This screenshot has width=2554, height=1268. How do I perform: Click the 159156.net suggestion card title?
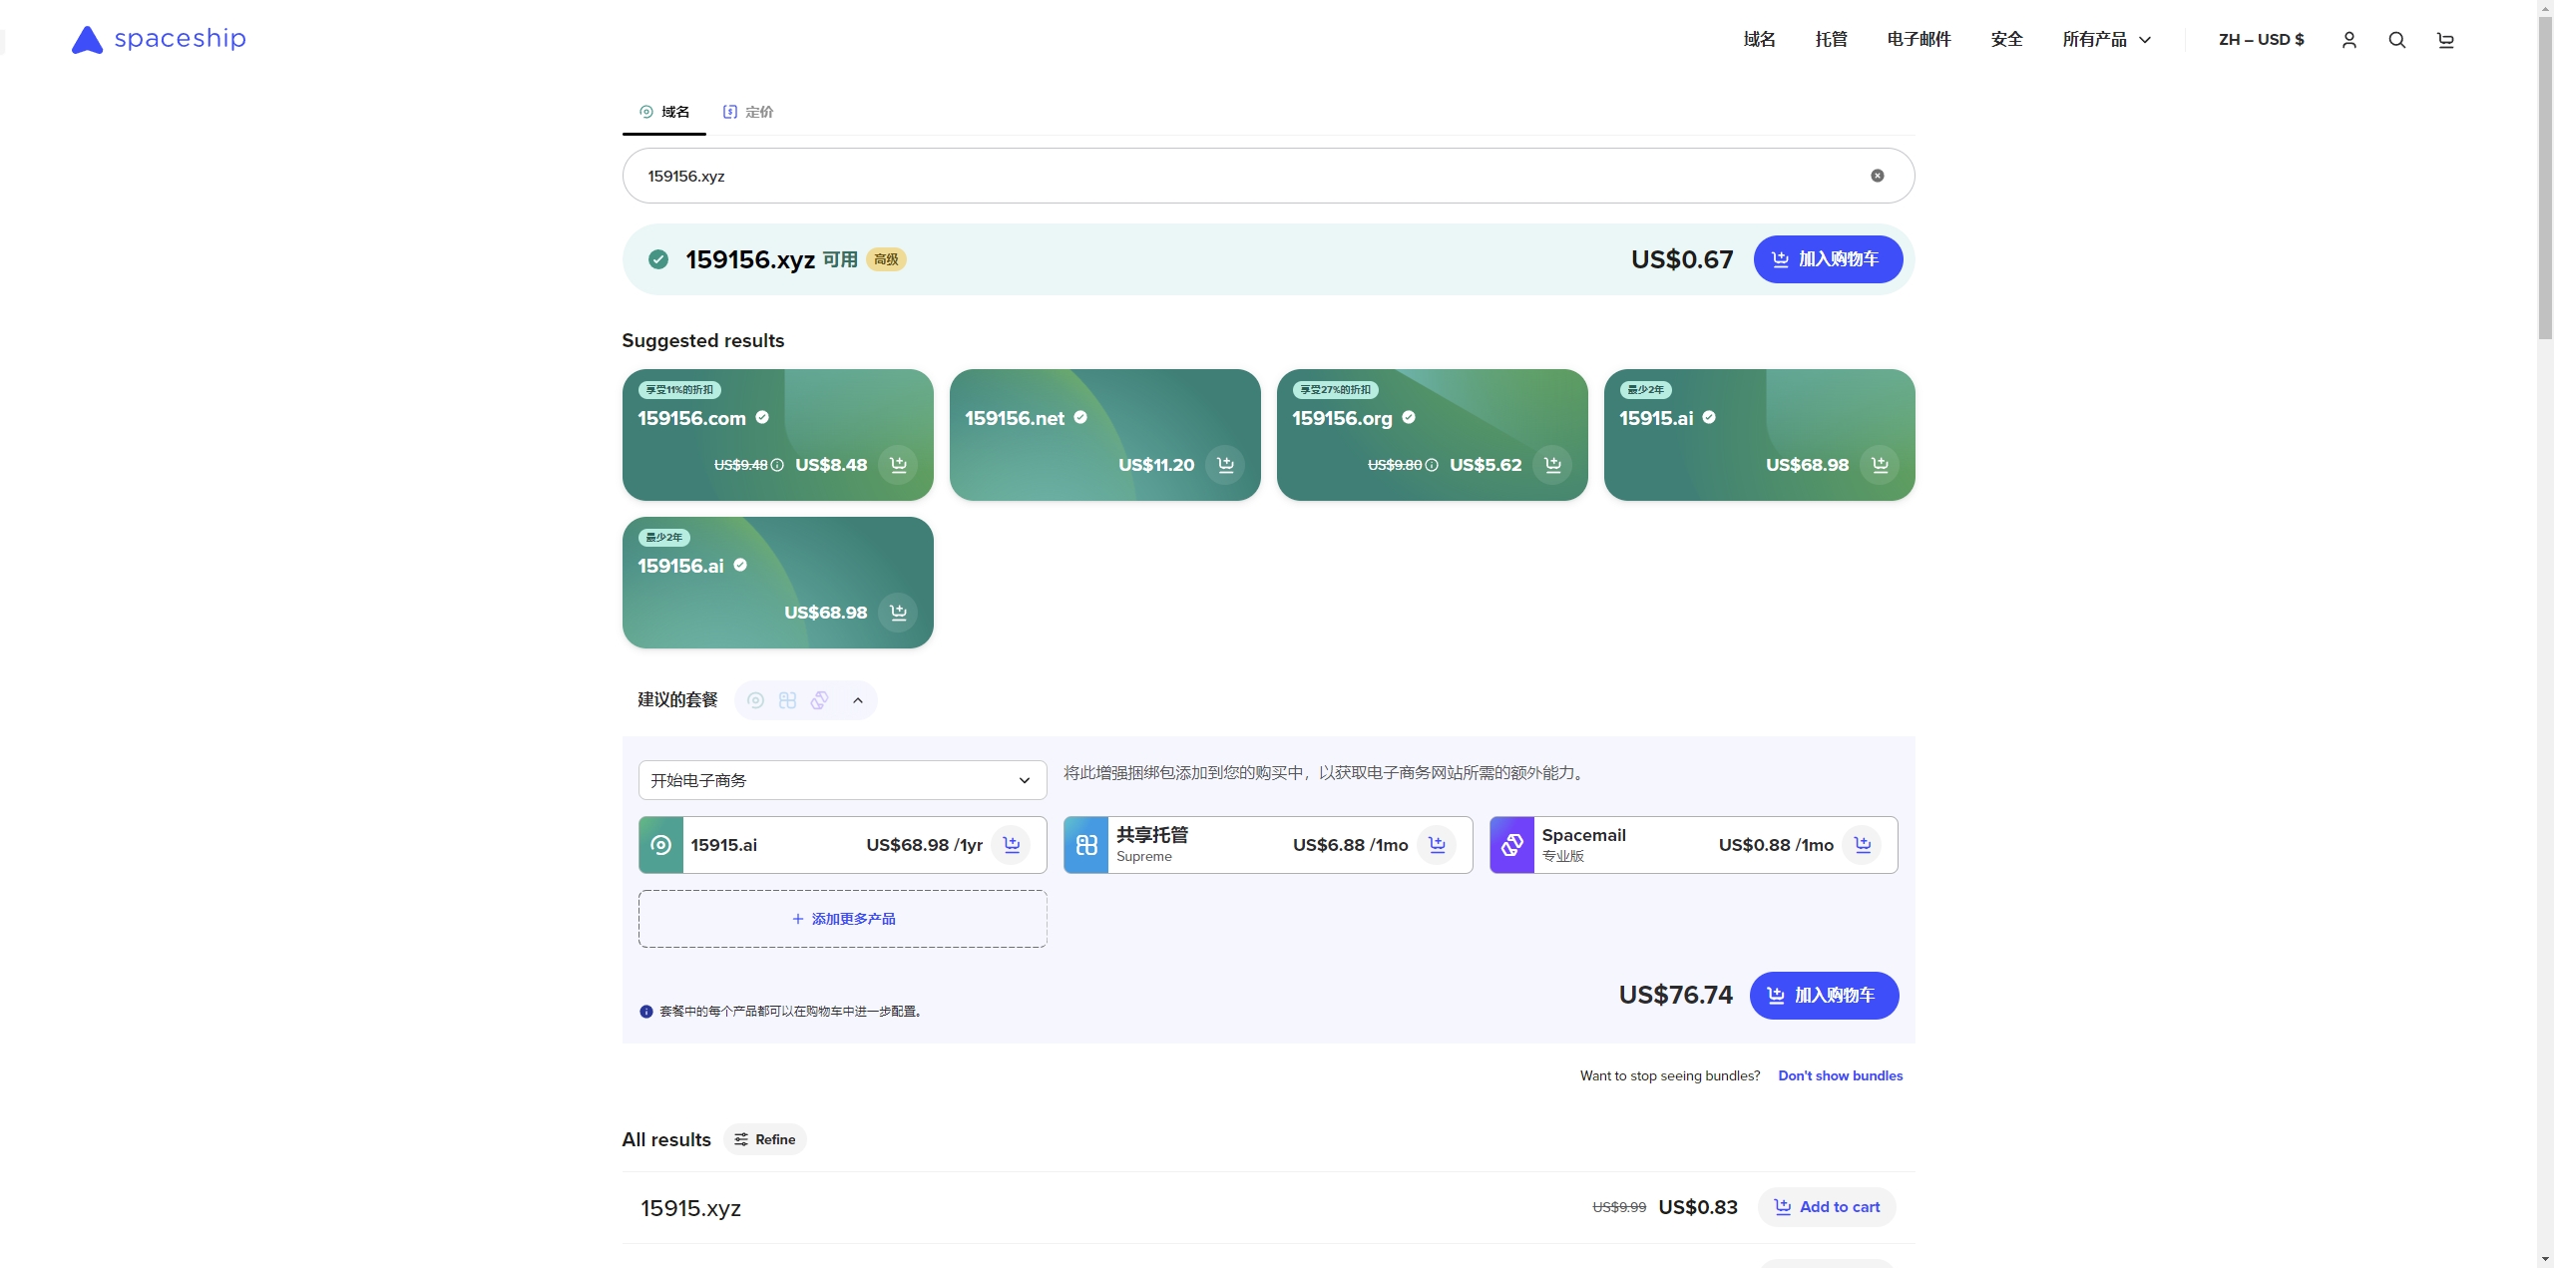coord(1015,418)
